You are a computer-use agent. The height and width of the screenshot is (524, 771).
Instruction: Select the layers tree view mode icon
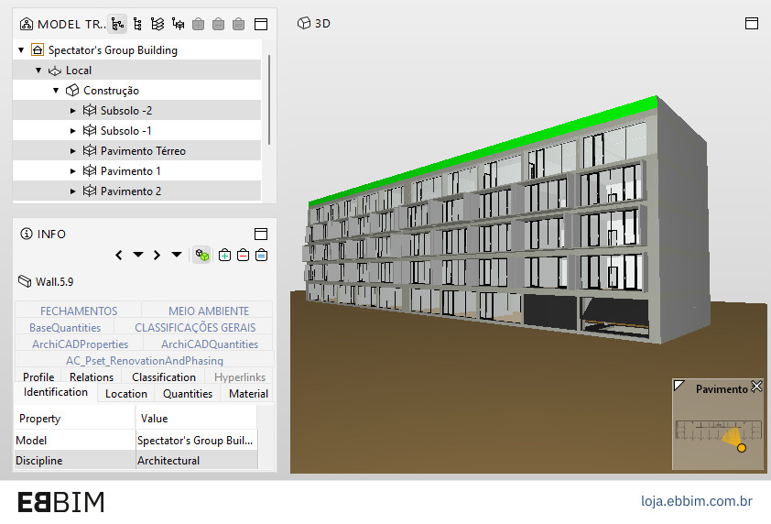pos(157,24)
